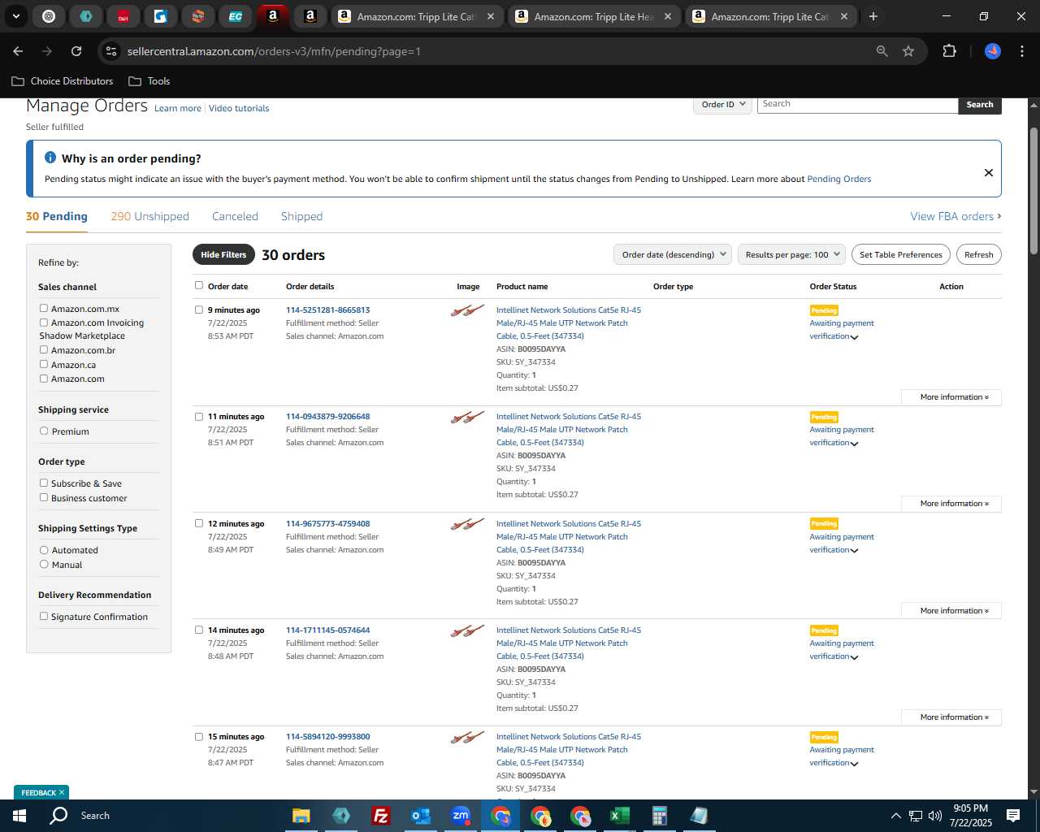Show hidden system tray icons
1040x832 pixels.
click(x=895, y=816)
